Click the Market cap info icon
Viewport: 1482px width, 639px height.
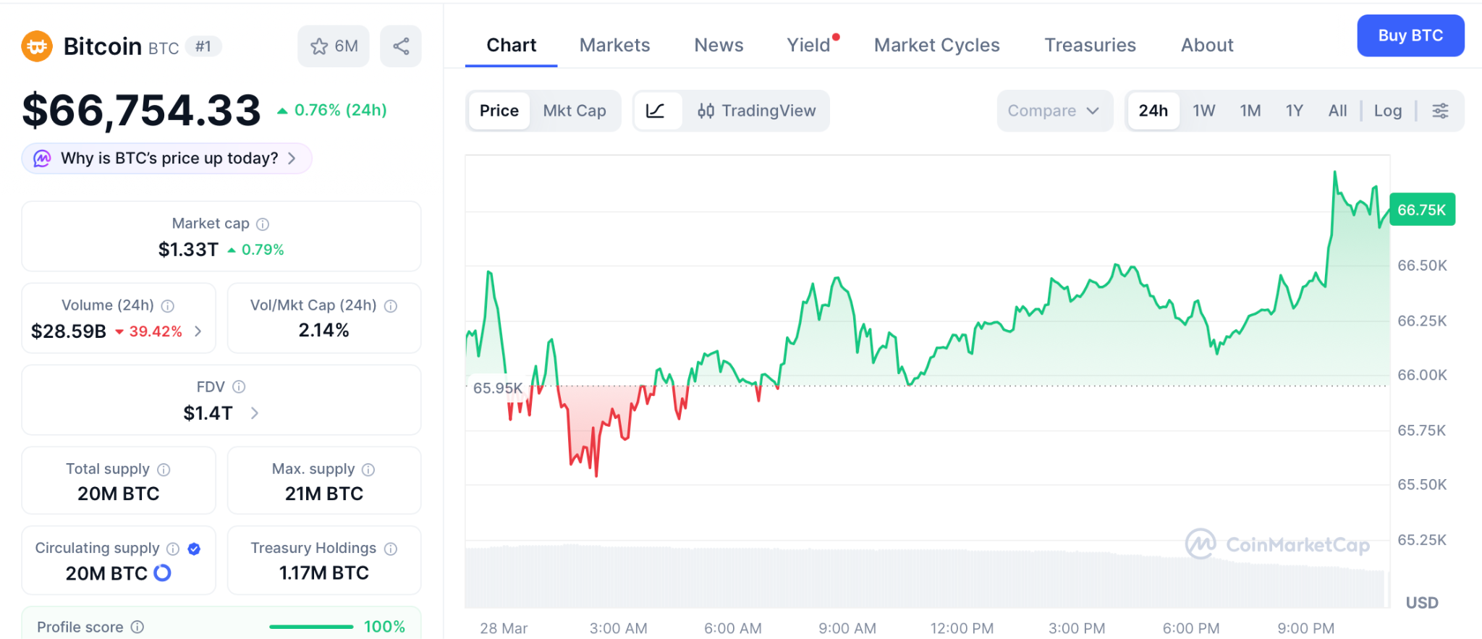[x=263, y=224]
